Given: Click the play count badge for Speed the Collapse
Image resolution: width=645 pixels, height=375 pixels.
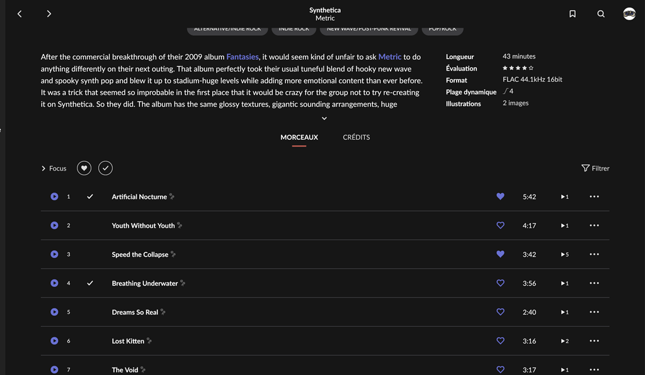Looking at the screenshot, I should [x=564, y=254].
